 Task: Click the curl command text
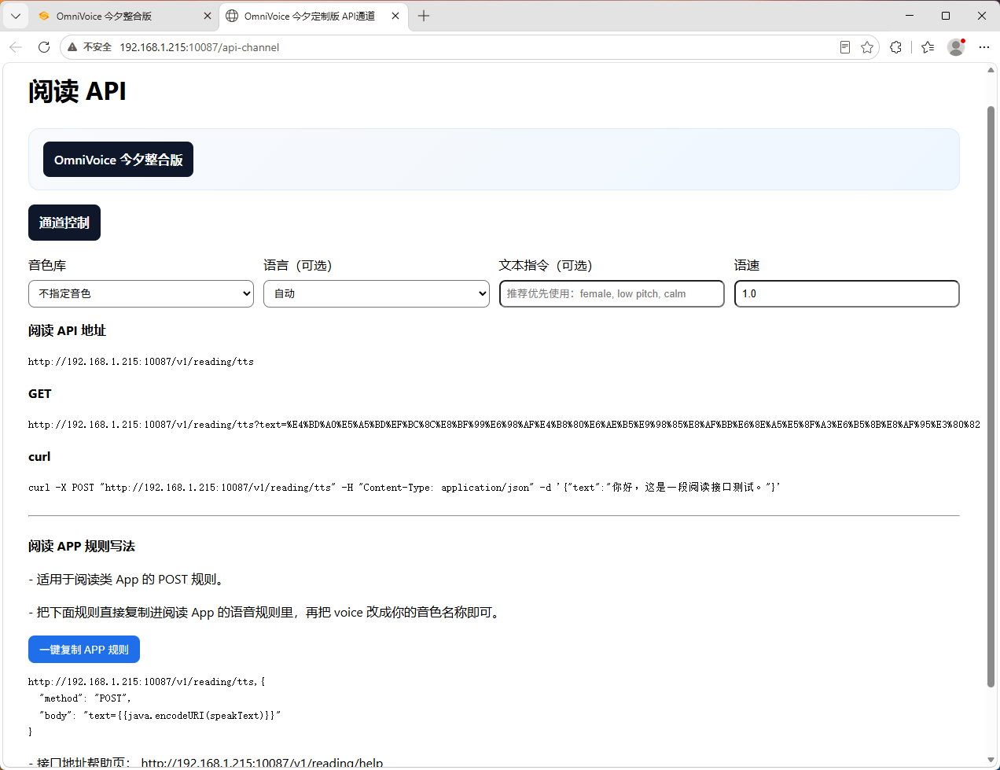point(404,488)
